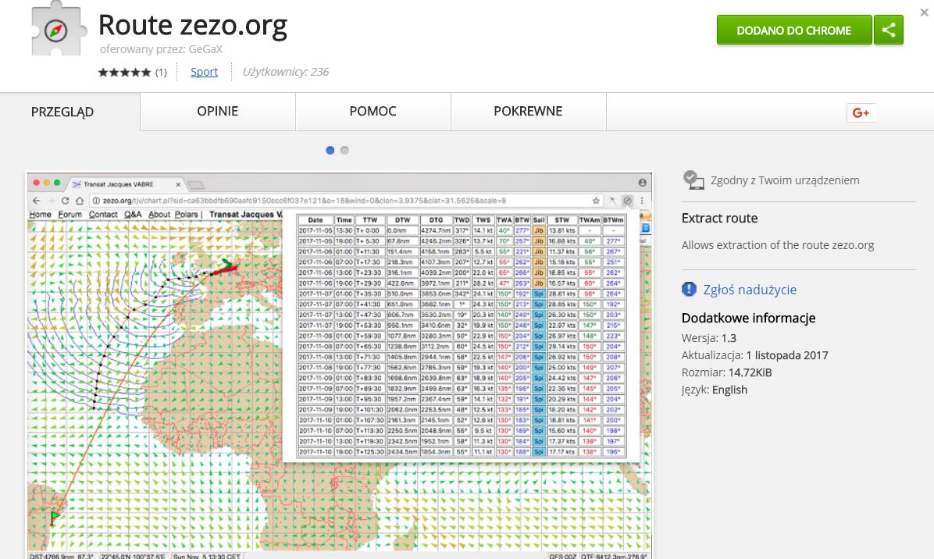Click the 'Wersja: 1.3' line
Image resolution: width=934 pixels, height=559 pixels.
coord(709,338)
